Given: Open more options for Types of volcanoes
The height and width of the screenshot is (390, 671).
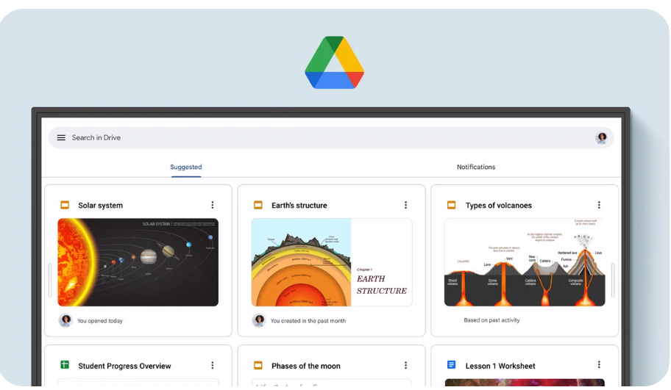Looking at the screenshot, I should point(599,206).
